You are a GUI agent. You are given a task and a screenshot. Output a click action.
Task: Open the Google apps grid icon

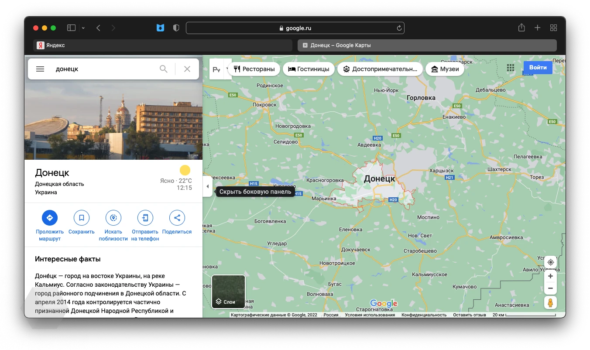tap(511, 68)
